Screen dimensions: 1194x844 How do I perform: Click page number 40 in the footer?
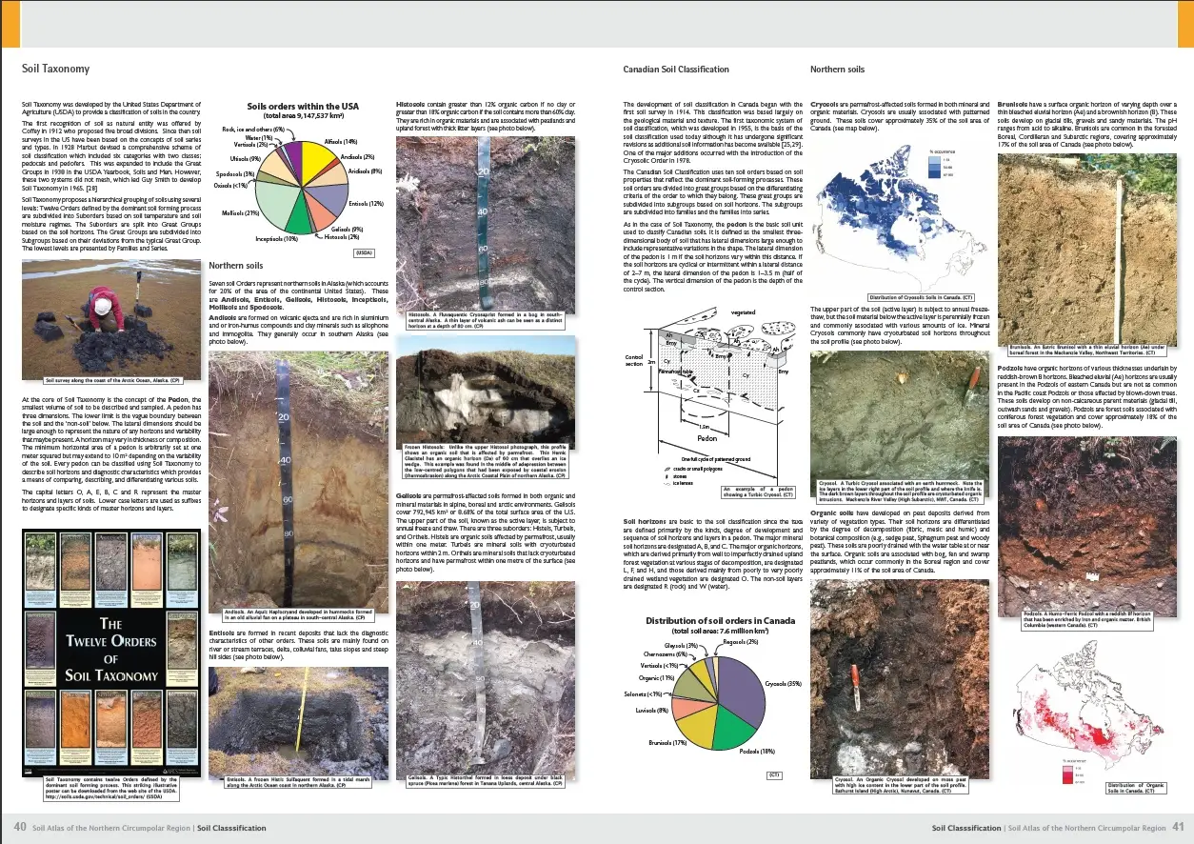point(19,828)
